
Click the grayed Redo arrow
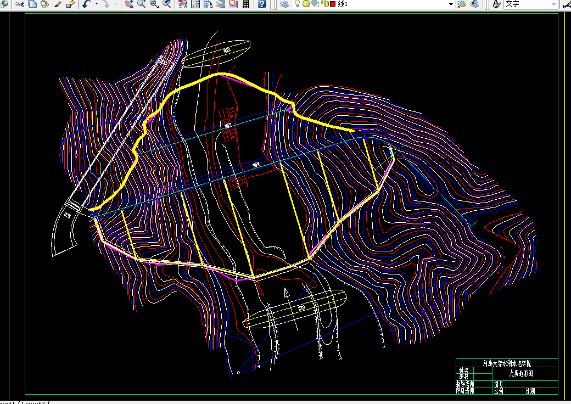tap(105, 4)
